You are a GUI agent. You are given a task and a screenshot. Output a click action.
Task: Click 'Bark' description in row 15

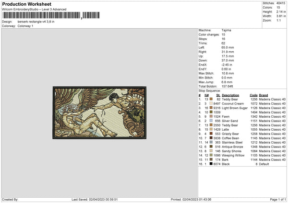225,160
